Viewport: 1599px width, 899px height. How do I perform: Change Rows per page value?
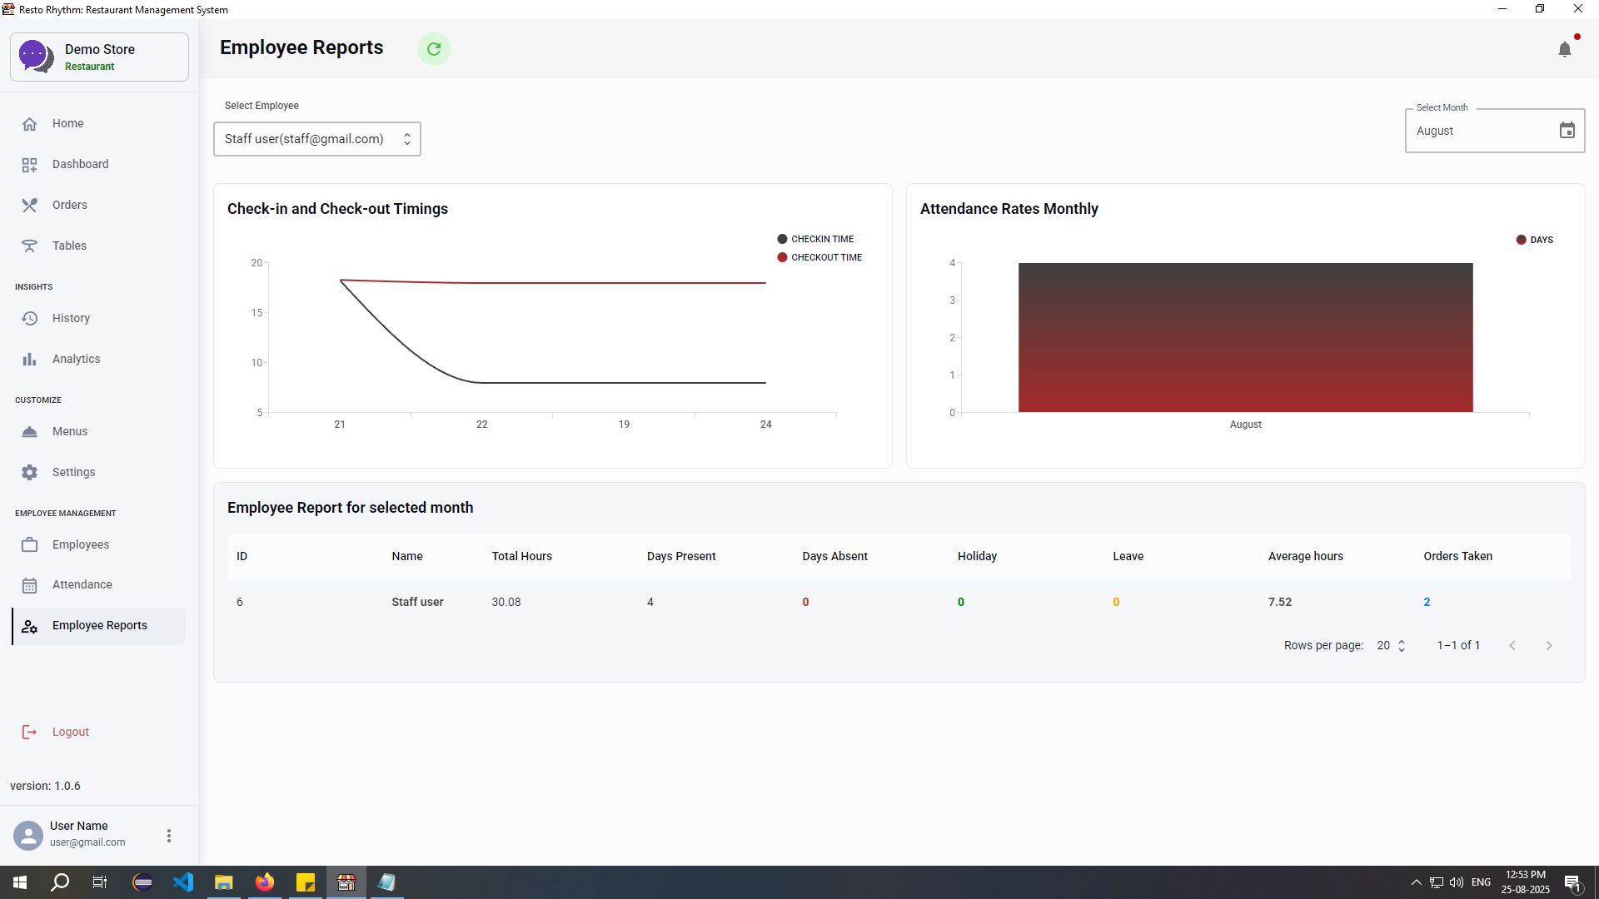coord(1391,645)
